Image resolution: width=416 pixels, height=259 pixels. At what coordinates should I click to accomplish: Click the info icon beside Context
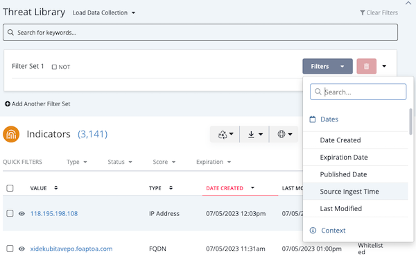(x=313, y=231)
